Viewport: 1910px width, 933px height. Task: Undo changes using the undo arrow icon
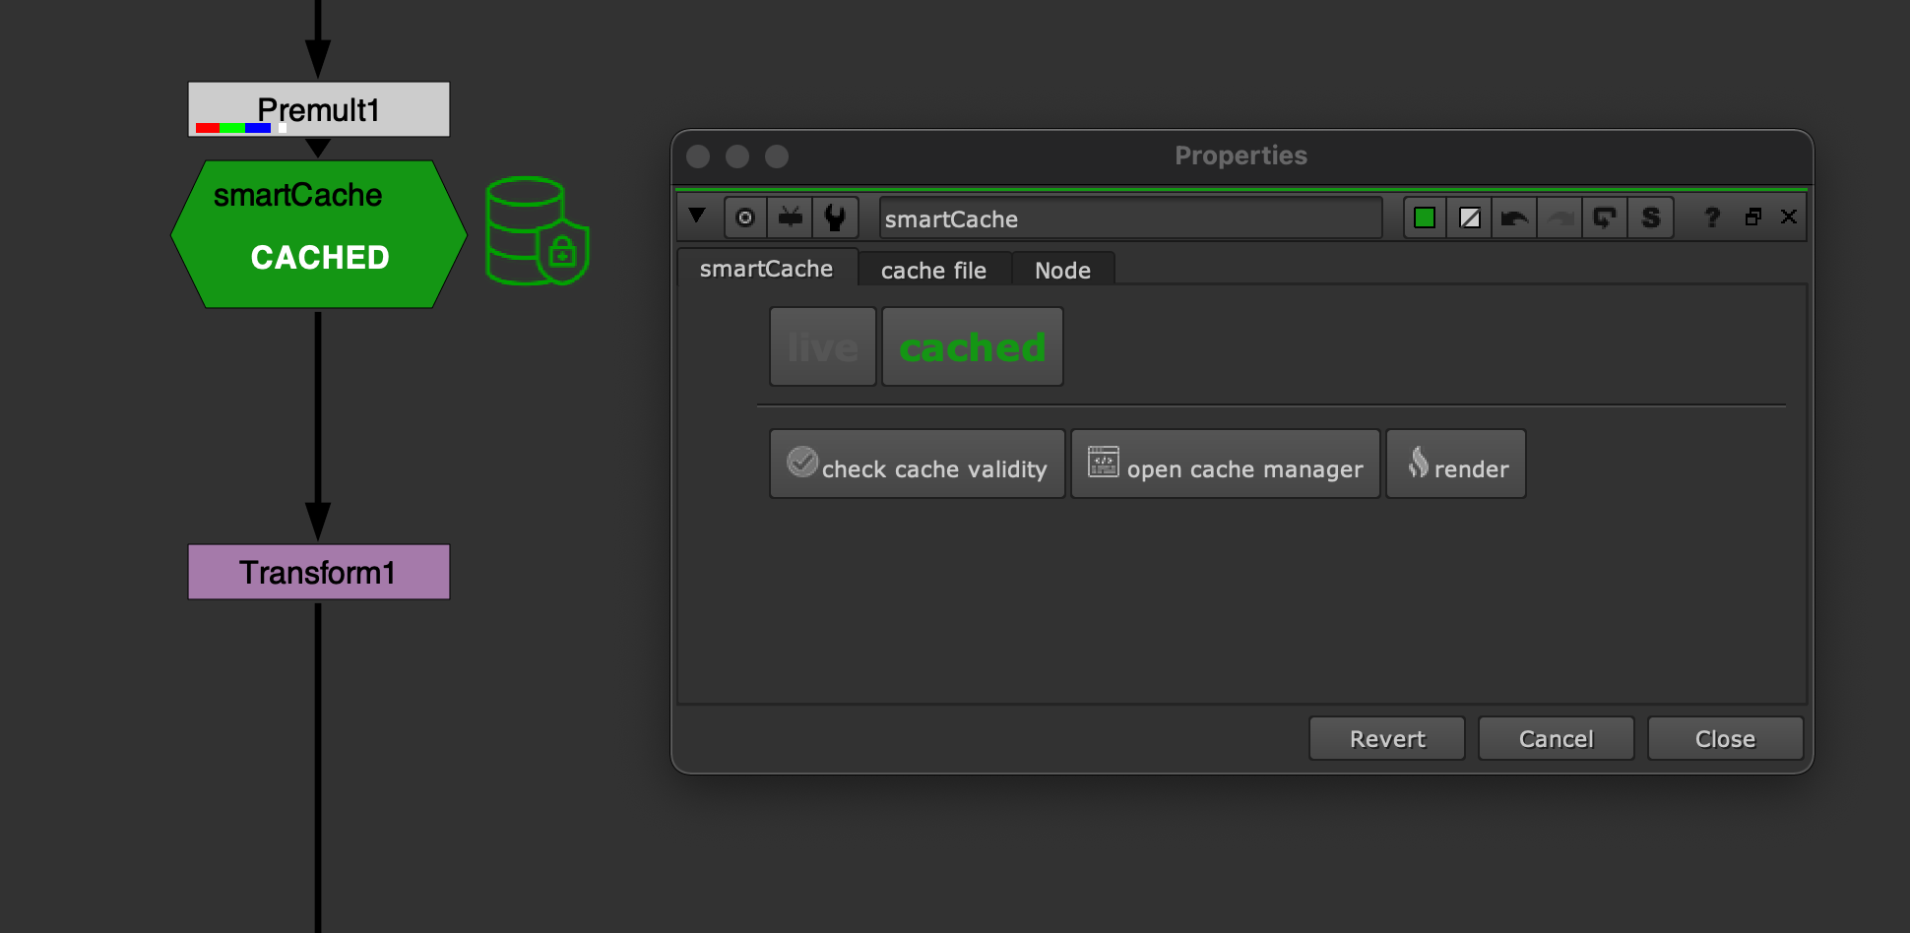(x=1514, y=218)
